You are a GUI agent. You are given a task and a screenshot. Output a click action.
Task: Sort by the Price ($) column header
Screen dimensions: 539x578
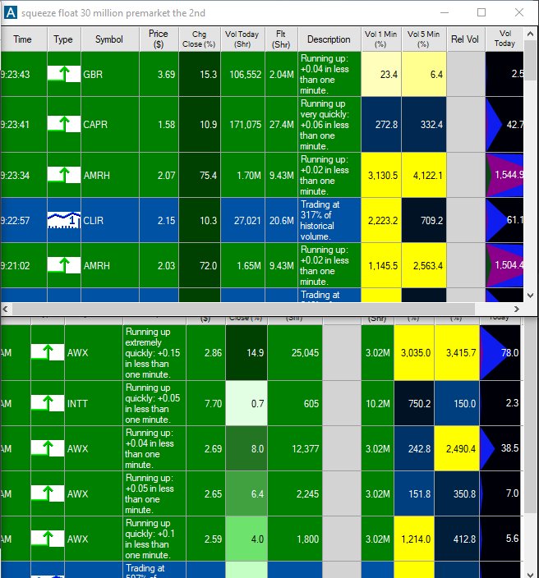[159, 39]
